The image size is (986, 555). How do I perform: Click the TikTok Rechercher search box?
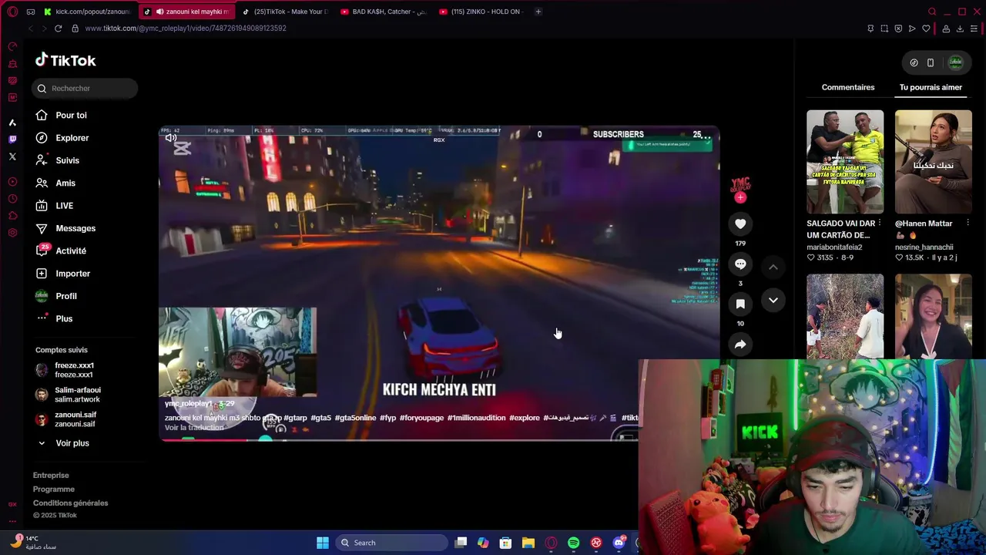tap(85, 89)
